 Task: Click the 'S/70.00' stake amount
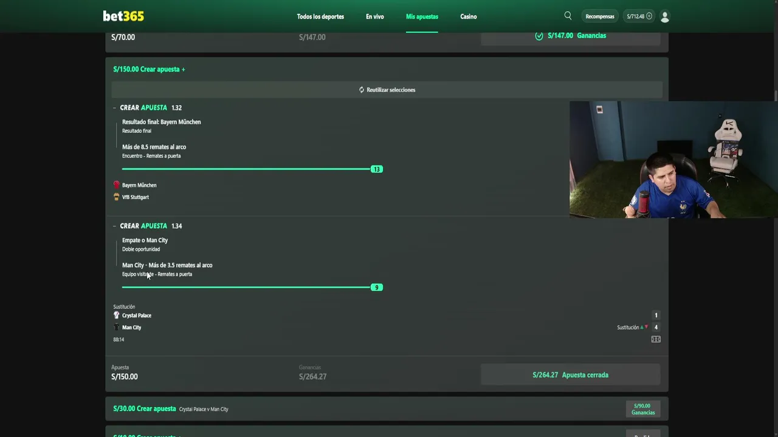[123, 38]
